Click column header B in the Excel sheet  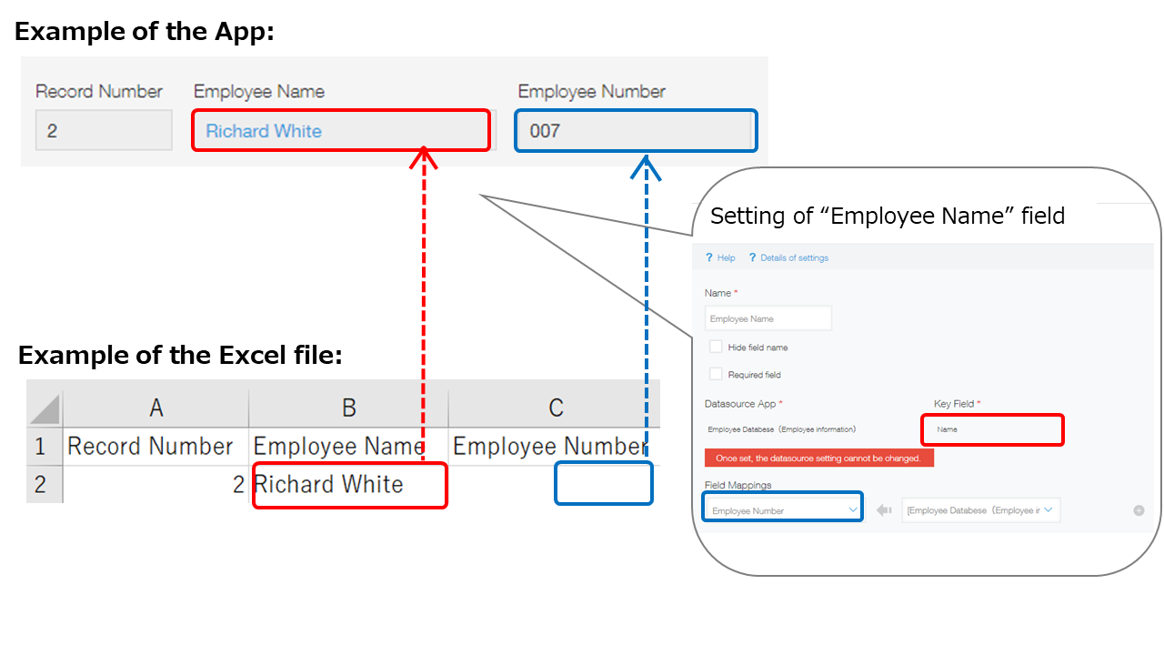coord(349,407)
